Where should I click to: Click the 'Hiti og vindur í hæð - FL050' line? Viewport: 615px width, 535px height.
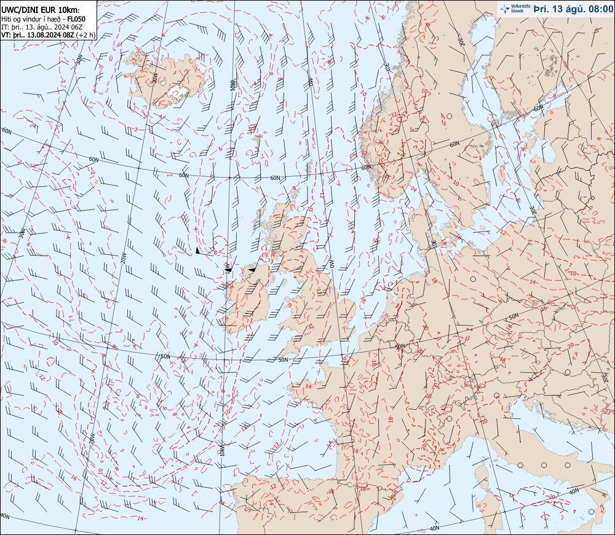pyautogui.click(x=43, y=19)
